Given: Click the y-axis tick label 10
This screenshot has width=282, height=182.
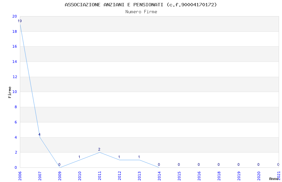Looking at the screenshot, I should pos(15,92).
